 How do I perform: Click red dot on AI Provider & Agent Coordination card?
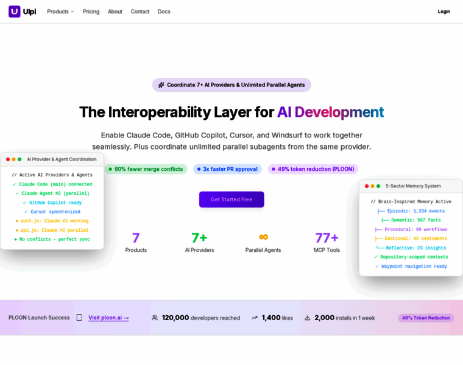pyautogui.click(x=8, y=159)
